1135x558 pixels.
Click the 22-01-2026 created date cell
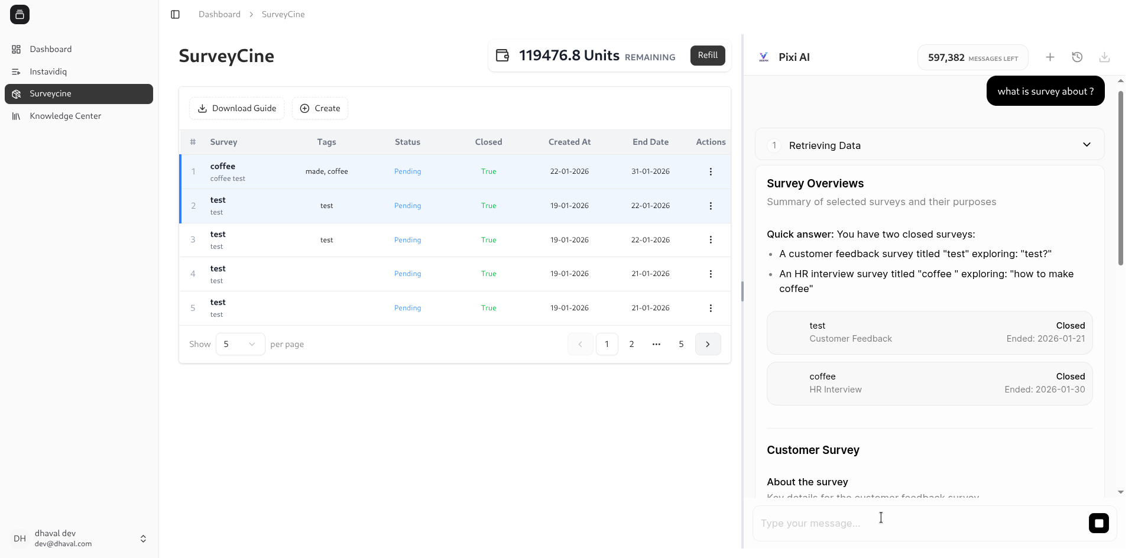click(569, 171)
